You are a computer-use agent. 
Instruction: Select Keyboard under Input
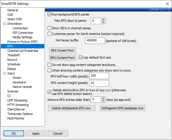point(19,82)
